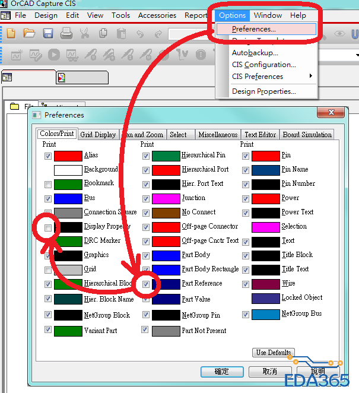This screenshot has height=393, width=359.
Task: Toggle the Alias print checkbox
Action: (x=48, y=156)
